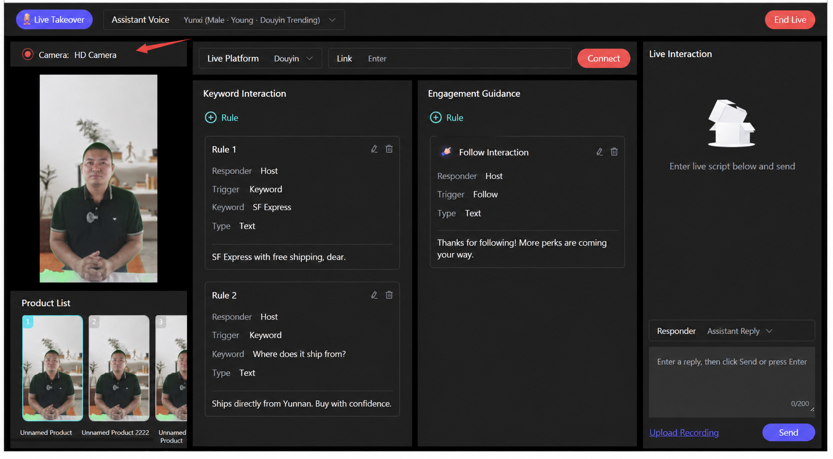The height and width of the screenshot is (459, 833).
Task: Delete the Follow Interaction rule
Action: pos(614,152)
